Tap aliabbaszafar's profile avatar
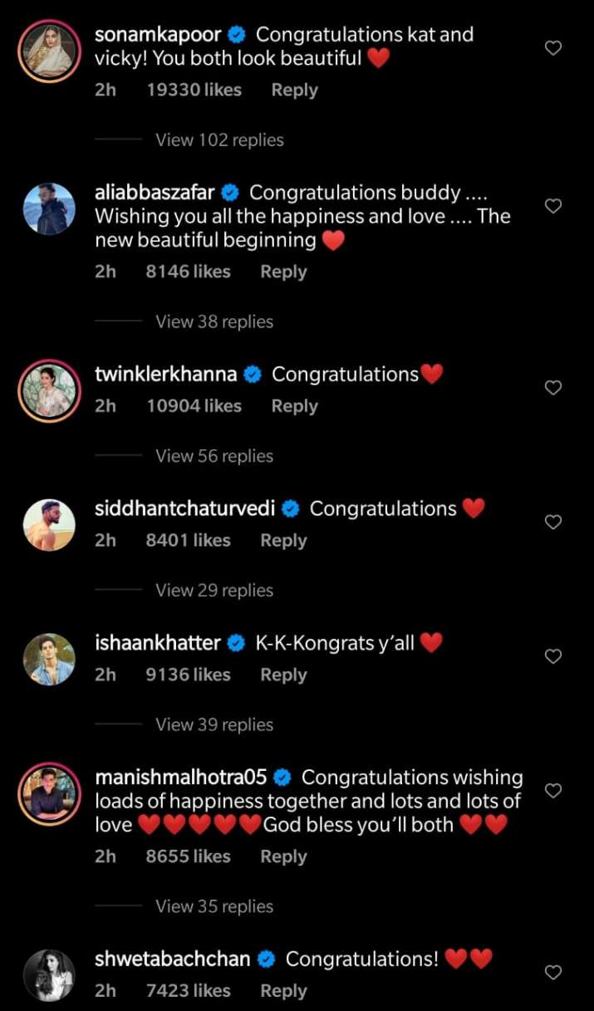The image size is (594, 1011). point(49,208)
